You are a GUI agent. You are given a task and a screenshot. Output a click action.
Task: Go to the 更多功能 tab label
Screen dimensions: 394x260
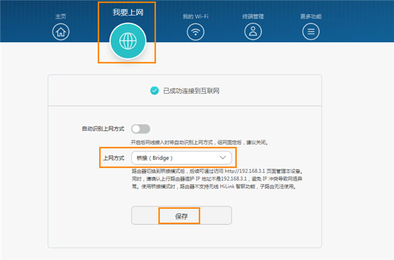pos(311,16)
